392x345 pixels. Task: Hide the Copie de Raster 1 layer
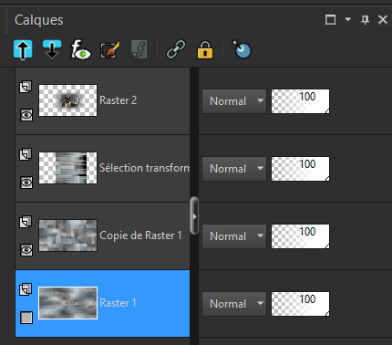26,250
